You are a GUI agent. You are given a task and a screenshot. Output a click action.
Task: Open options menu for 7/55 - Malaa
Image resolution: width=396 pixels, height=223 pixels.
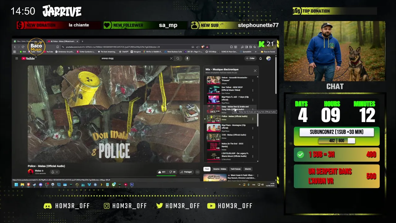coord(253,137)
